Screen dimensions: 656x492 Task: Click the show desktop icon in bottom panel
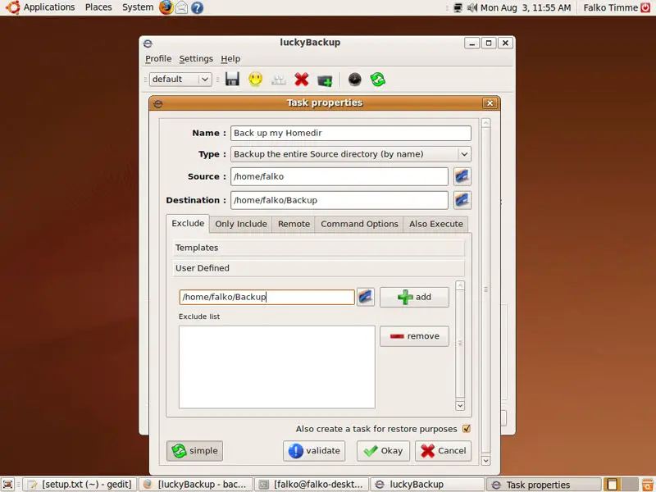(x=8, y=485)
